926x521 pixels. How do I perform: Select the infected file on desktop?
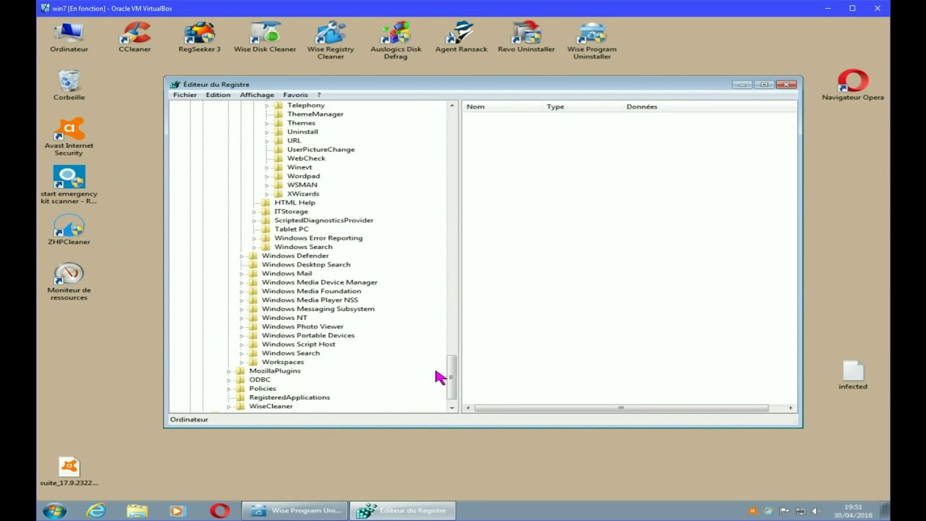point(853,375)
